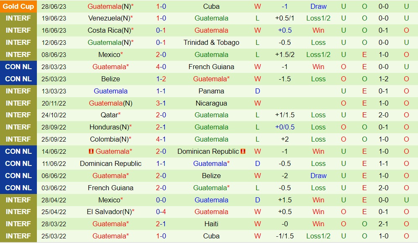
Task: Open Costa Rica(N) team link
Action: [x=109, y=30]
